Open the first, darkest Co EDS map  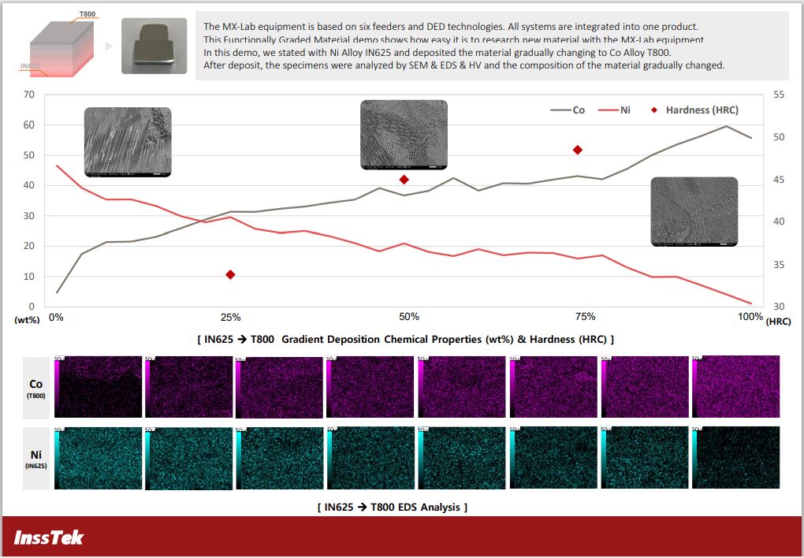98,387
